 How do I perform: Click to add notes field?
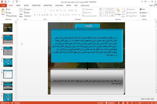pos(147,99)
